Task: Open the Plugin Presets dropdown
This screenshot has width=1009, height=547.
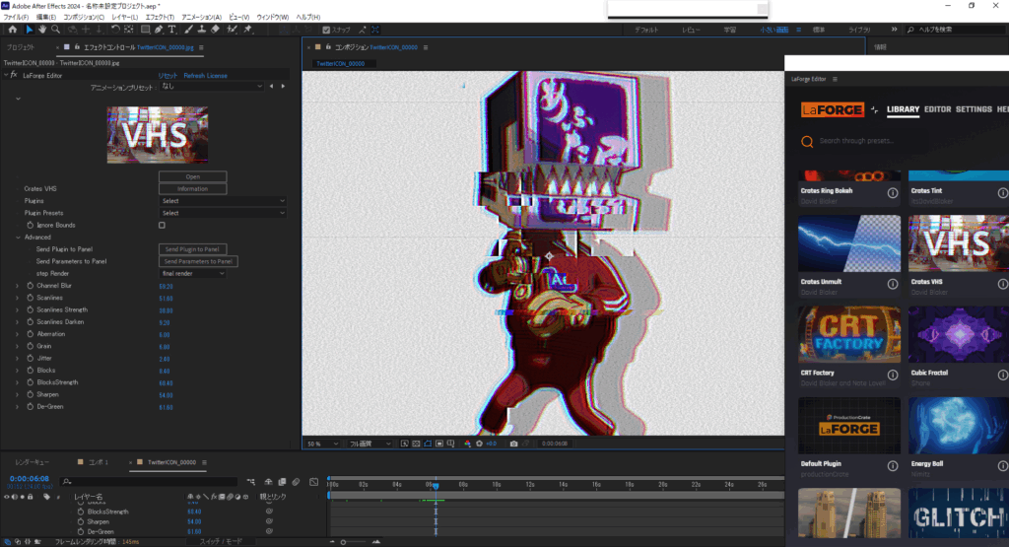Action: click(222, 212)
